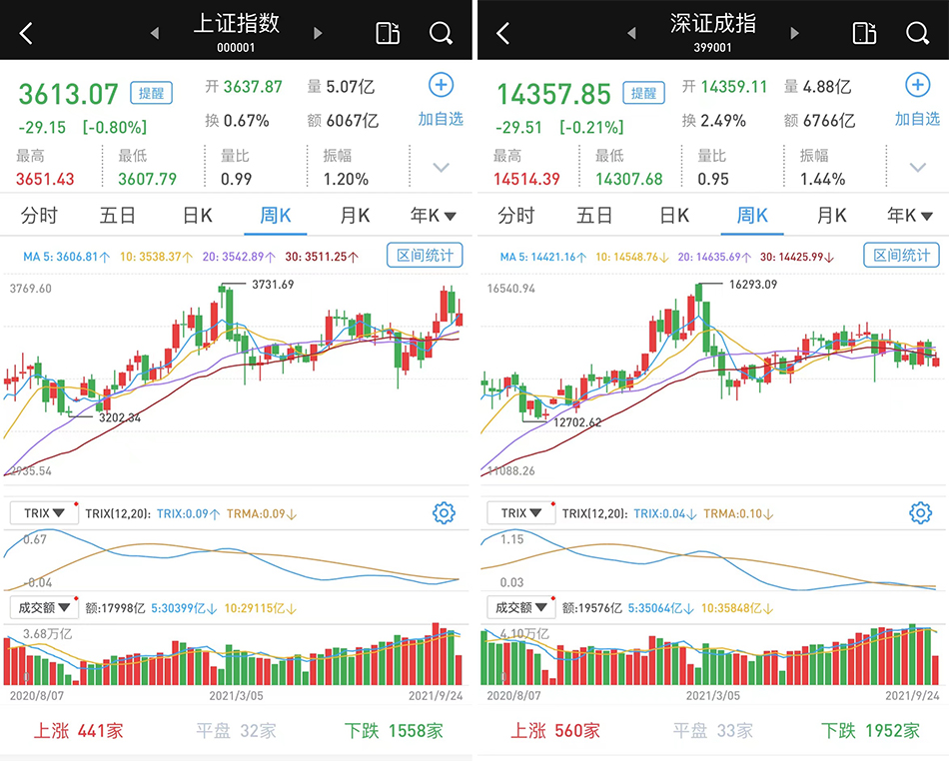Expand more quote details for 深证成指
Screen dimensions: 949x761
click(x=918, y=168)
